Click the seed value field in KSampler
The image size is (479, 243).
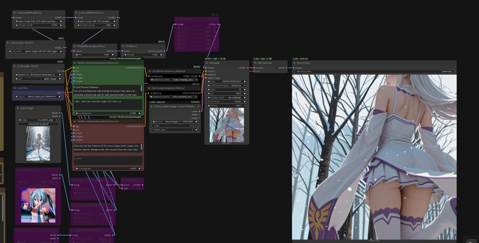pos(227,82)
